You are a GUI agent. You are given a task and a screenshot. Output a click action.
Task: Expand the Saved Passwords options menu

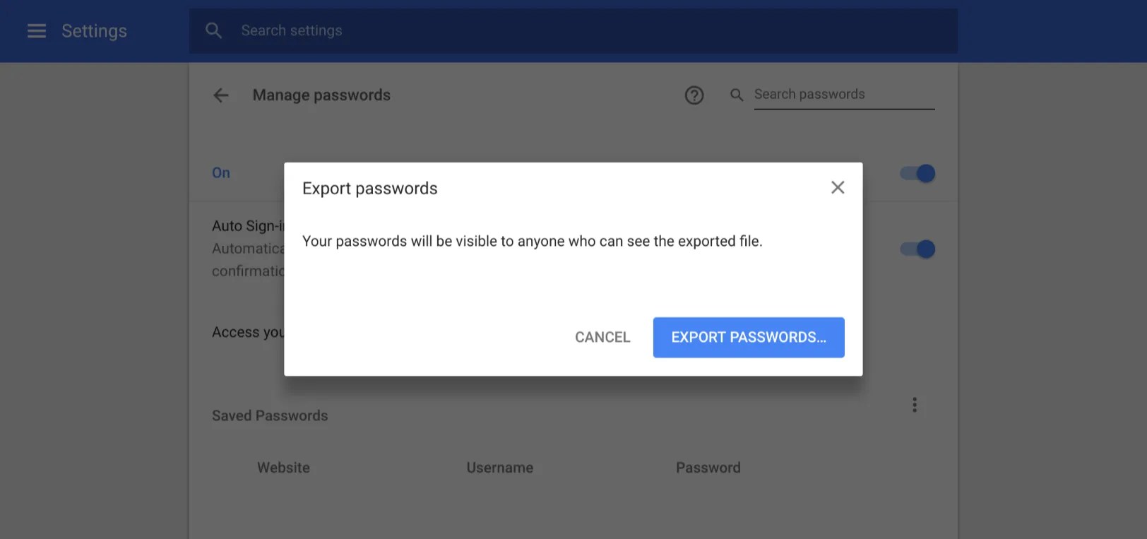point(914,403)
